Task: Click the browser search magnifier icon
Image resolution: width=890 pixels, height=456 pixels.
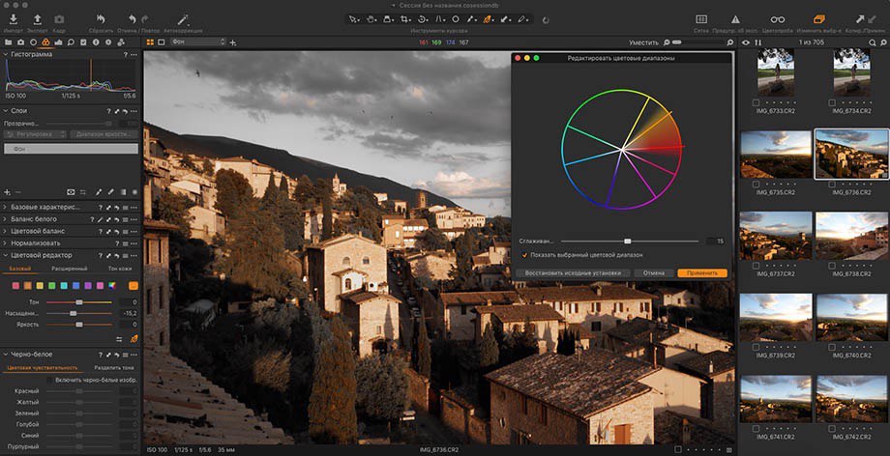Action: pyautogui.click(x=873, y=43)
